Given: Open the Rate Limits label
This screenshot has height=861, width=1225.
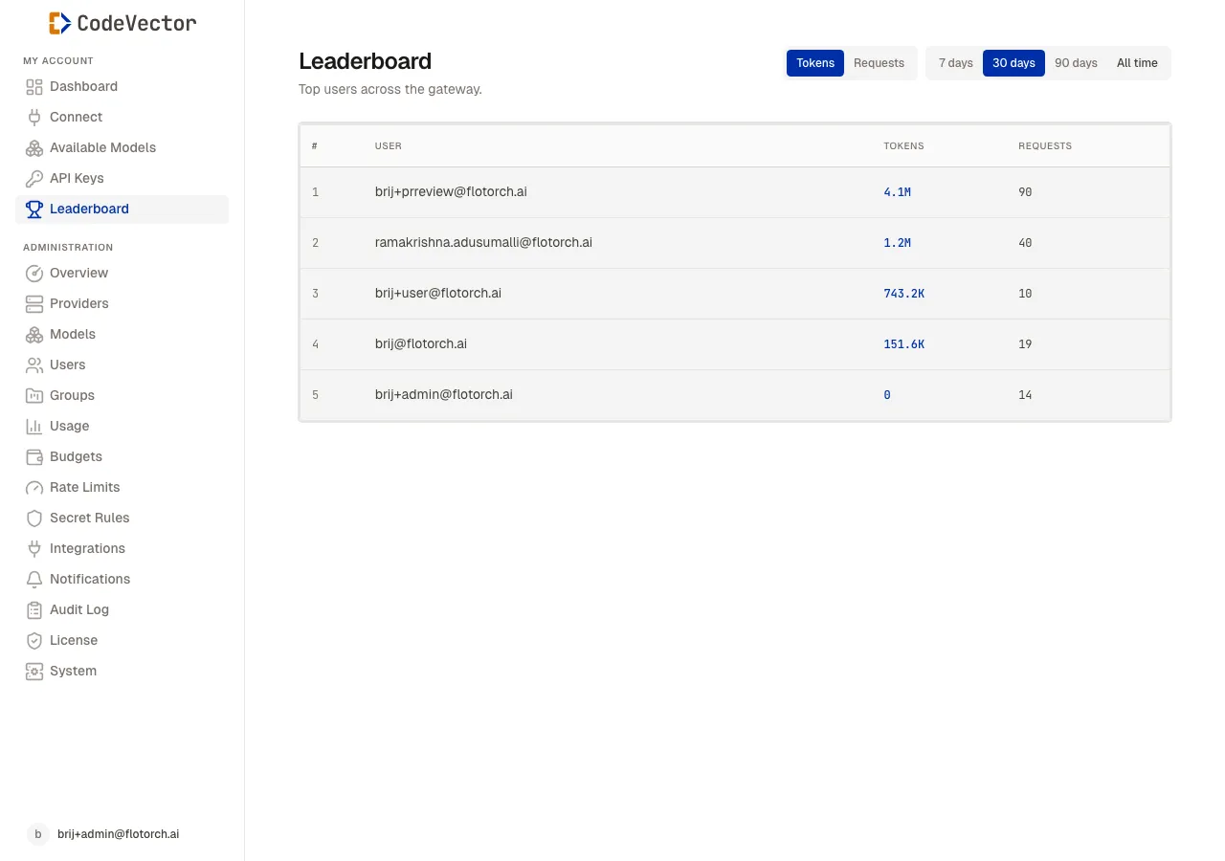Looking at the screenshot, I should [85, 487].
